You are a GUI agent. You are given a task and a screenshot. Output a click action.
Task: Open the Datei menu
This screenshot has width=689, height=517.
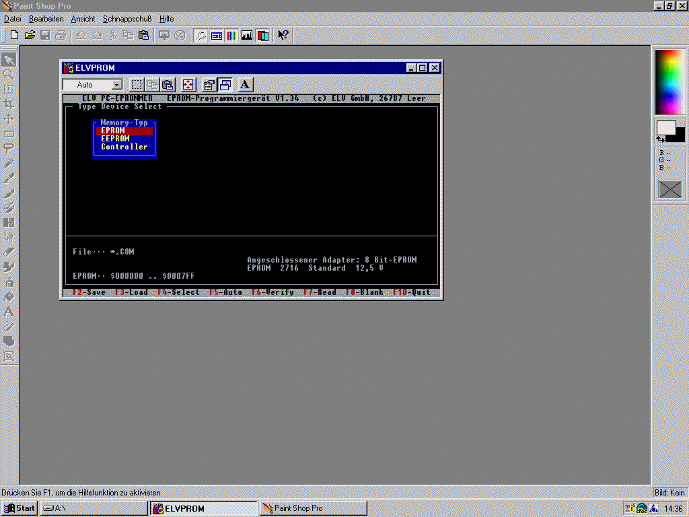click(12, 19)
